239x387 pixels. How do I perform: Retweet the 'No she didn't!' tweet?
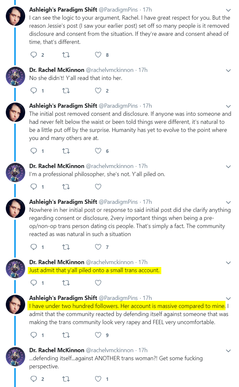[66, 91]
